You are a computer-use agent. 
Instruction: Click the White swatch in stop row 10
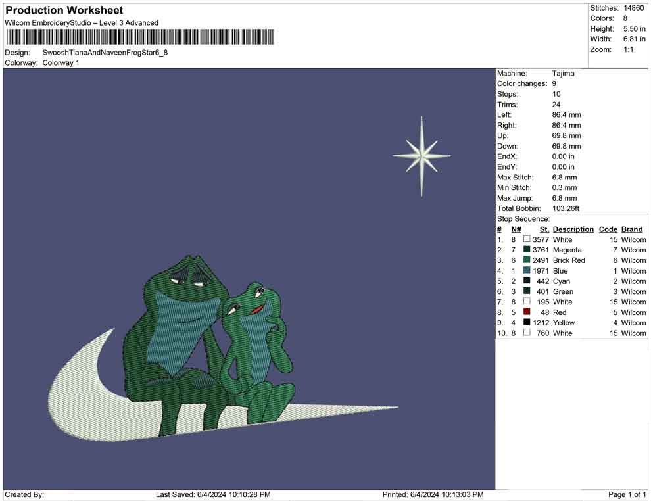click(x=527, y=333)
